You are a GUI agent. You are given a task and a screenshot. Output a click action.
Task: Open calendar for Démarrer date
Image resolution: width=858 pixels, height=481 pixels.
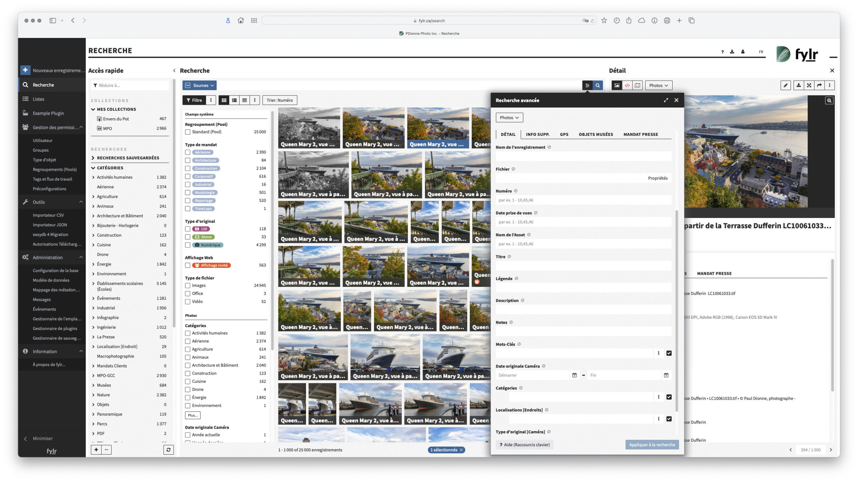(574, 375)
